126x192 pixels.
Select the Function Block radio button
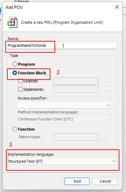point(15,73)
